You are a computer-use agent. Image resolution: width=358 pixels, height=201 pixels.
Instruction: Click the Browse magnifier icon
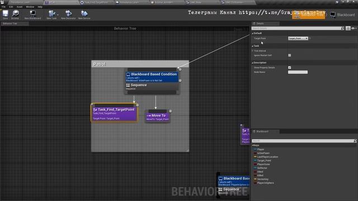tap(15, 15)
